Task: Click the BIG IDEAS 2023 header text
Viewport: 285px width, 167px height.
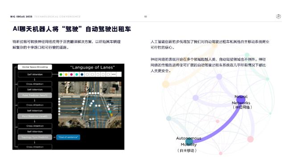Action: pos(21,16)
